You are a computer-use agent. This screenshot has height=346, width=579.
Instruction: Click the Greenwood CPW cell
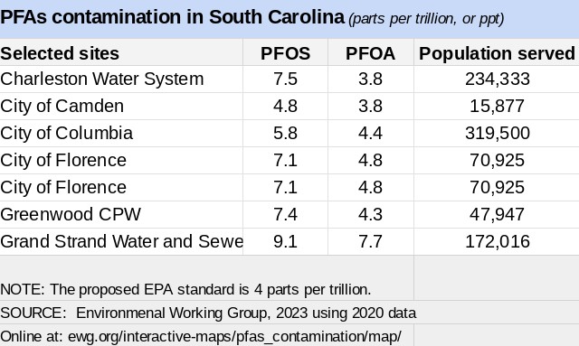coord(121,214)
